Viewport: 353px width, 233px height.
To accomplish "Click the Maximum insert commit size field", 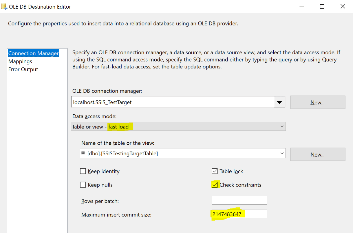I will [239, 214].
